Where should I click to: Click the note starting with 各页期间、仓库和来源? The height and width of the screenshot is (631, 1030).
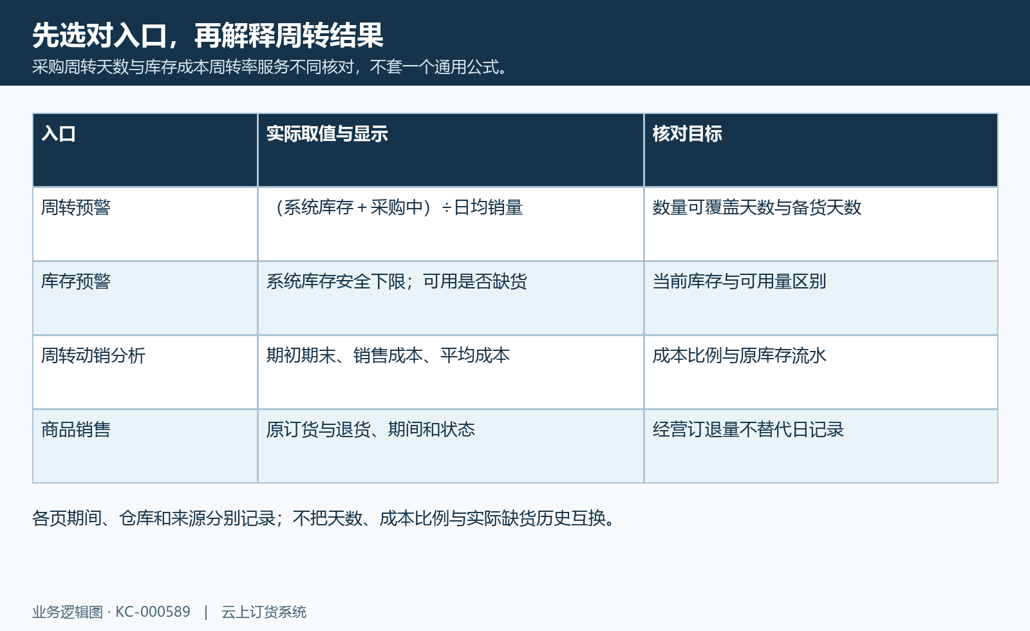click(323, 518)
